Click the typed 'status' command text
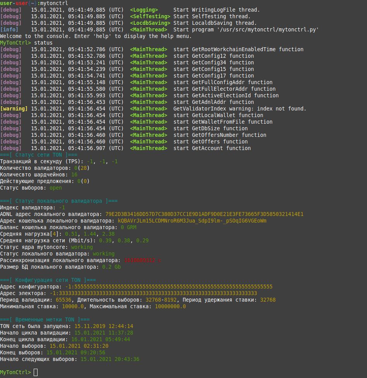Screen dimensions: 367x378 point(43,43)
